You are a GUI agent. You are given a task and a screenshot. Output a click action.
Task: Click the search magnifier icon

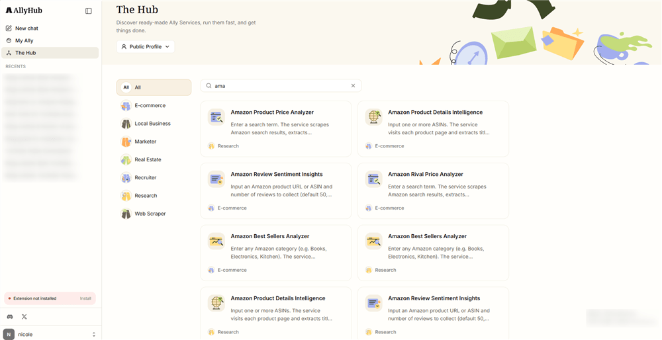209,85
